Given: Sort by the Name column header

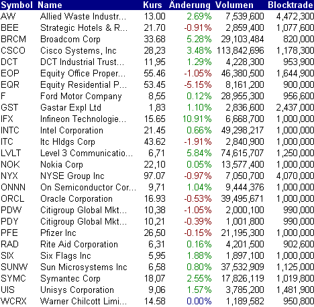Looking at the screenshot, I should (x=50, y=5).
